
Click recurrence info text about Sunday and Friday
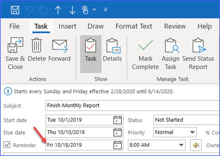pos(94,92)
